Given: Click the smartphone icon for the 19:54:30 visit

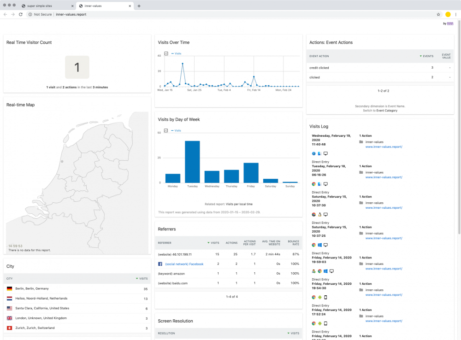Looking at the screenshot, I should [x=325, y=297].
